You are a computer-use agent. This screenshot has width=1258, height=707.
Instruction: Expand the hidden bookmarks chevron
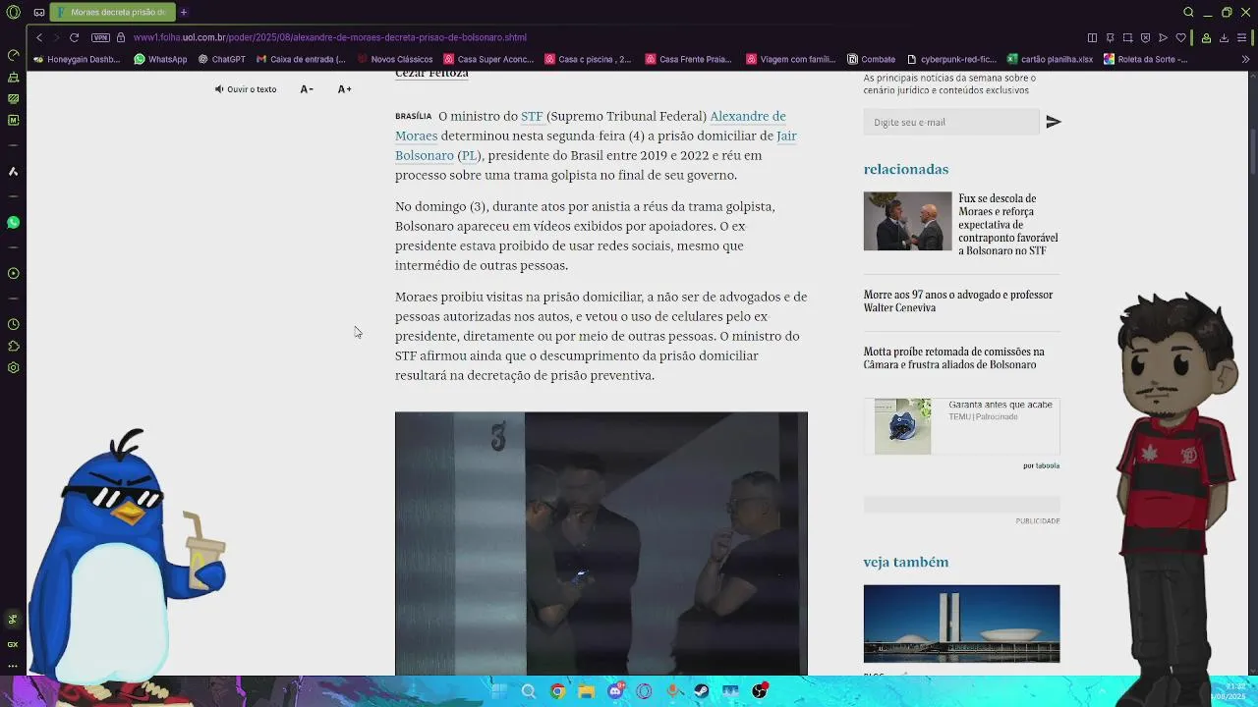tap(1245, 59)
